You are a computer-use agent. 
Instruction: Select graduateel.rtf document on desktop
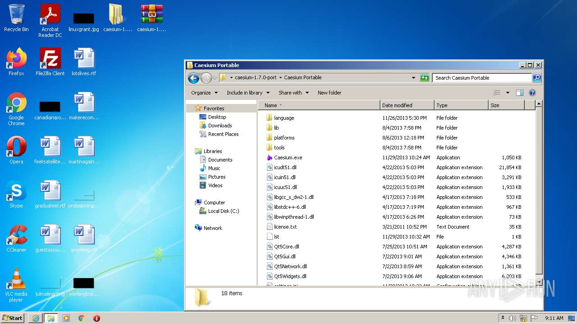(x=50, y=194)
